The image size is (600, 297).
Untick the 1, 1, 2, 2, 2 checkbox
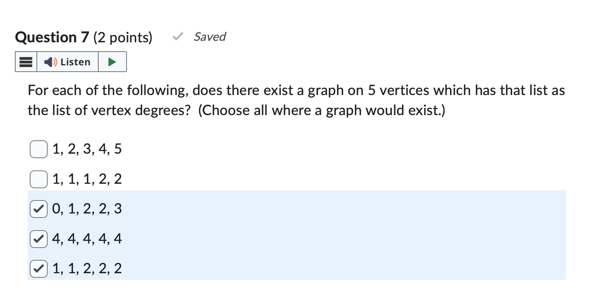coord(39,268)
